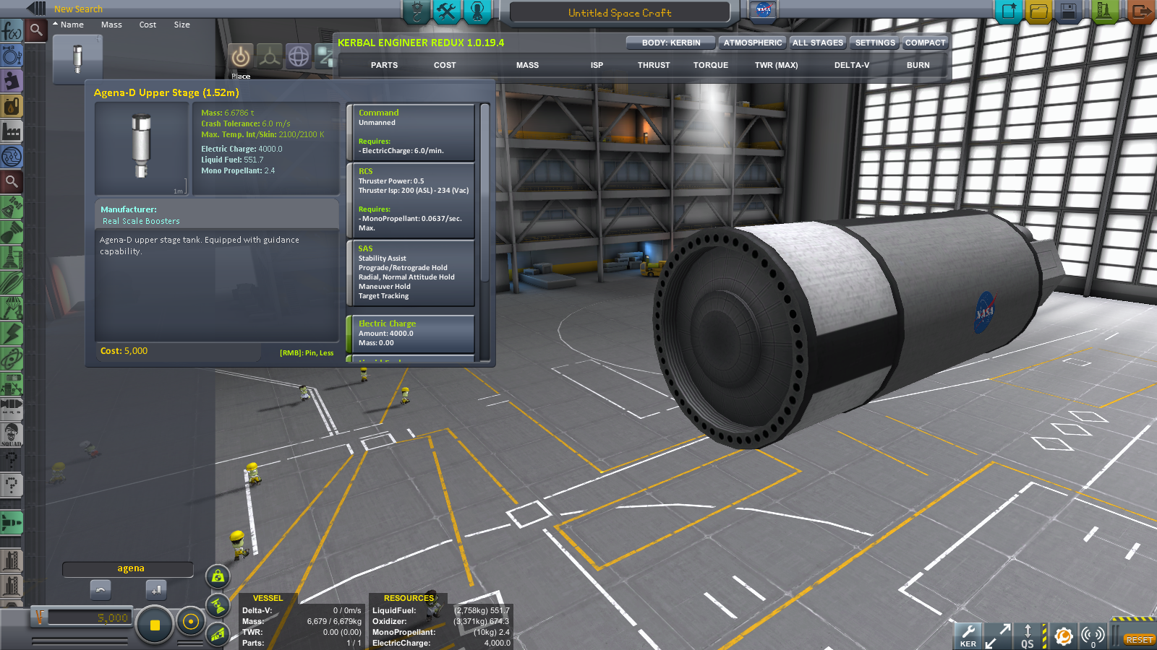The height and width of the screenshot is (650, 1157).
Task: Edit the Untitled Space Craft name field
Action: pyautogui.click(x=620, y=12)
